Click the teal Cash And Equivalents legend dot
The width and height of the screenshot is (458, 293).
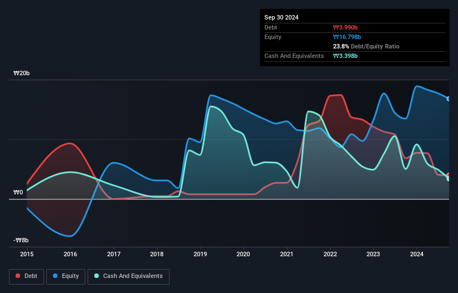pos(97,276)
